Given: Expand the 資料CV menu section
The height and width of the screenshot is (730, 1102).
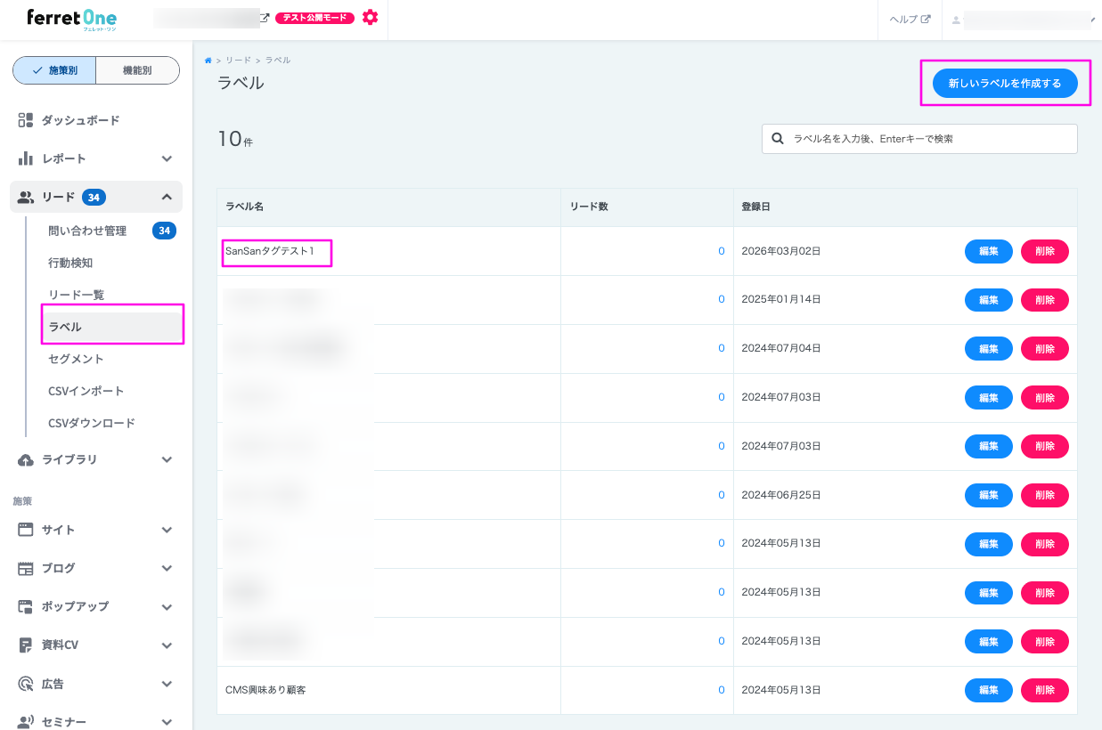Looking at the screenshot, I should tap(167, 645).
